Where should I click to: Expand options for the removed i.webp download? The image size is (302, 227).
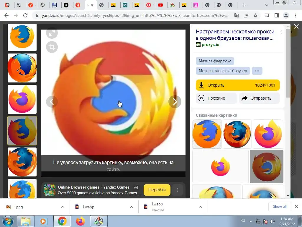[x=200, y=207]
